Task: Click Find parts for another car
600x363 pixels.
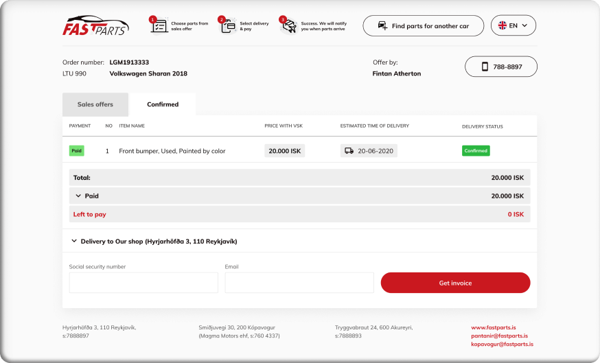Action: pyautogui.click(x=423, y=26)
